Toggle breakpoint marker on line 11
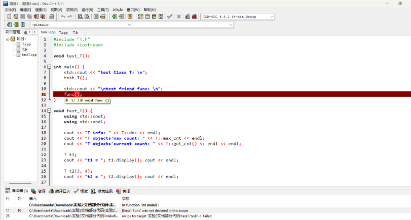The image size is (411, 220). 44,94
